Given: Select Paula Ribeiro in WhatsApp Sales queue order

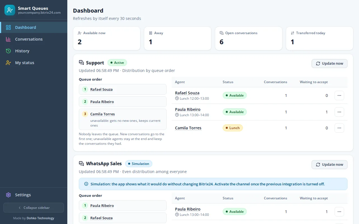Looking at the screenshot, I should 123,206.
